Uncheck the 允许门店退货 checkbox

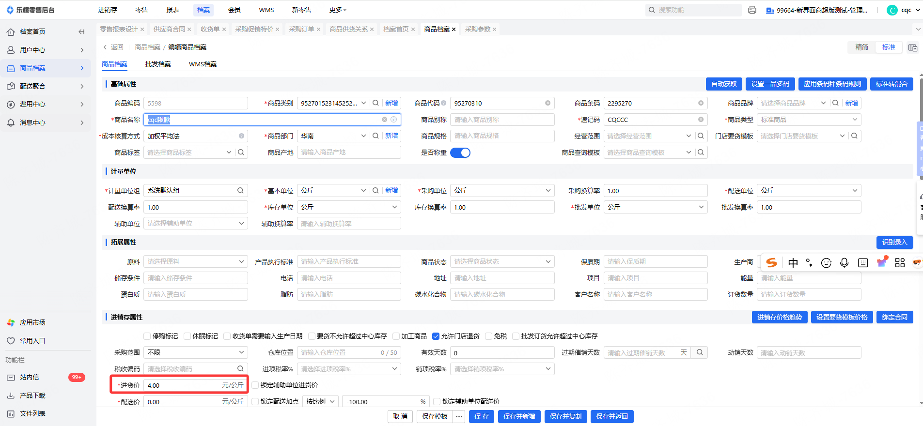point(436,336)
